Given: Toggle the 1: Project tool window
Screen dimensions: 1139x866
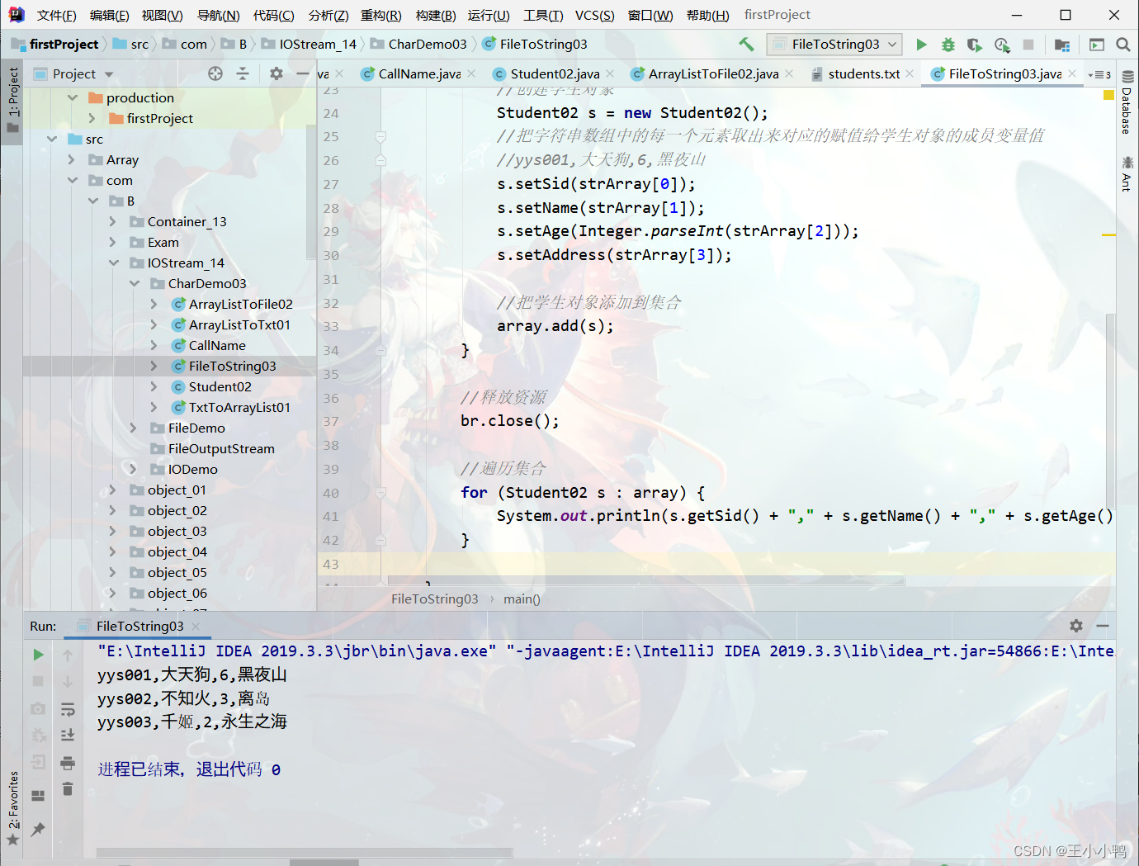Looking at the screenshot, I should tap(12, 99).
